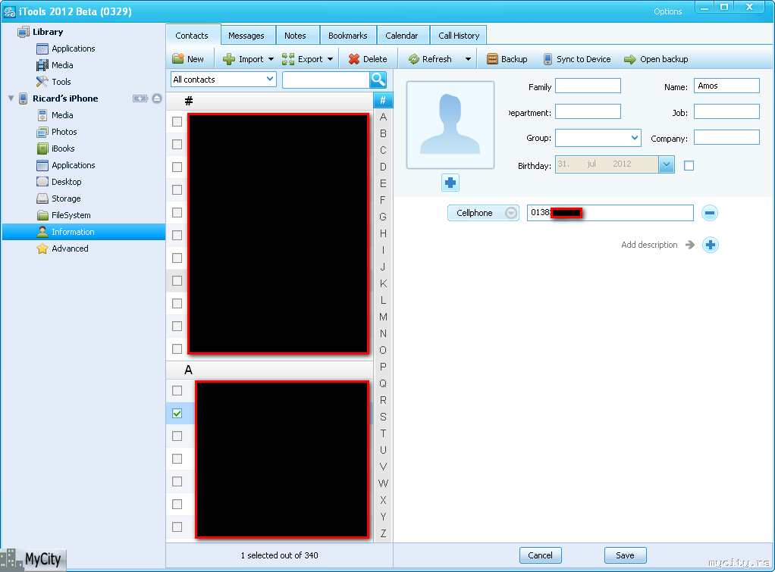Click the Backup icon
Viewport: 775px width, 572px height.
tap(492, 59)
